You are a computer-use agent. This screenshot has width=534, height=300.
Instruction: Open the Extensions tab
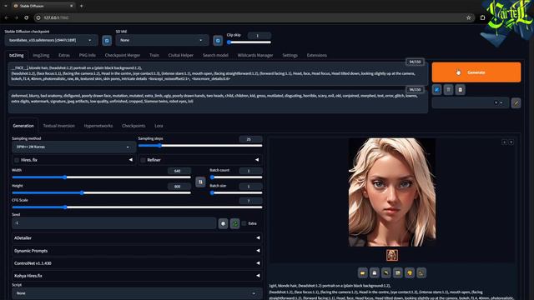[x=317, y=55]
